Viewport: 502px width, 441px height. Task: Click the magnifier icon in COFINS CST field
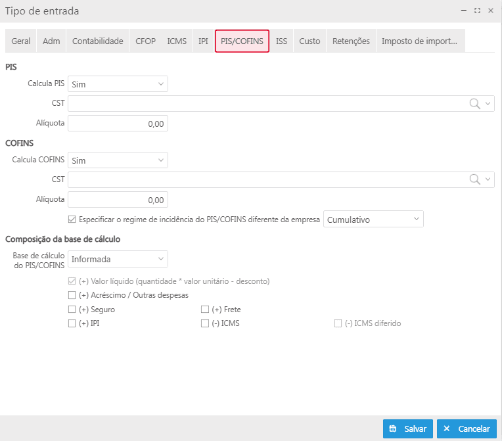click(474, 180)
